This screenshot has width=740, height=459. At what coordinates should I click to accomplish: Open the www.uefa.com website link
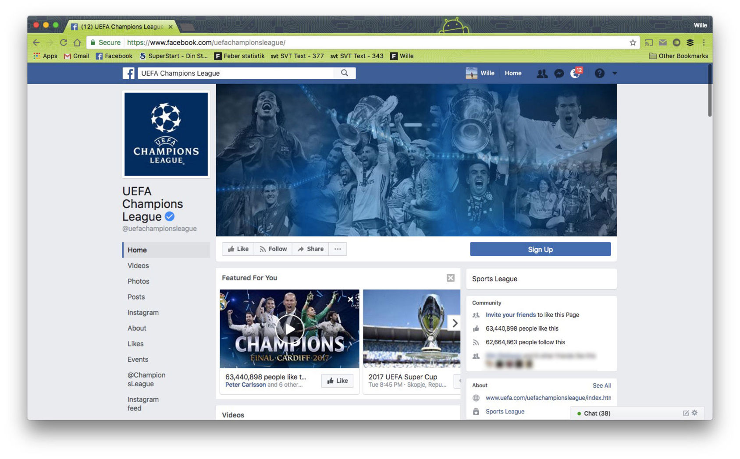tap(548, 398)
